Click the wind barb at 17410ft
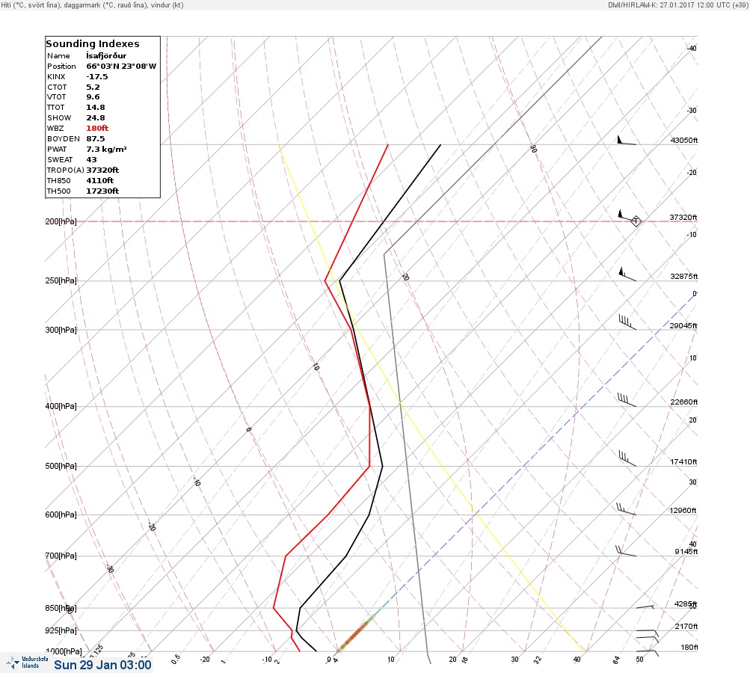 tap(627, 458)
